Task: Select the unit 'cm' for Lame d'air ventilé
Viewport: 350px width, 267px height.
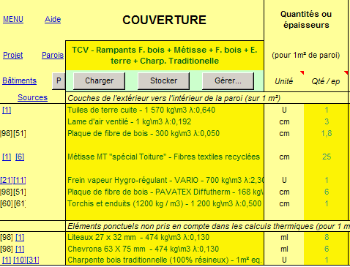Action: 284,121
